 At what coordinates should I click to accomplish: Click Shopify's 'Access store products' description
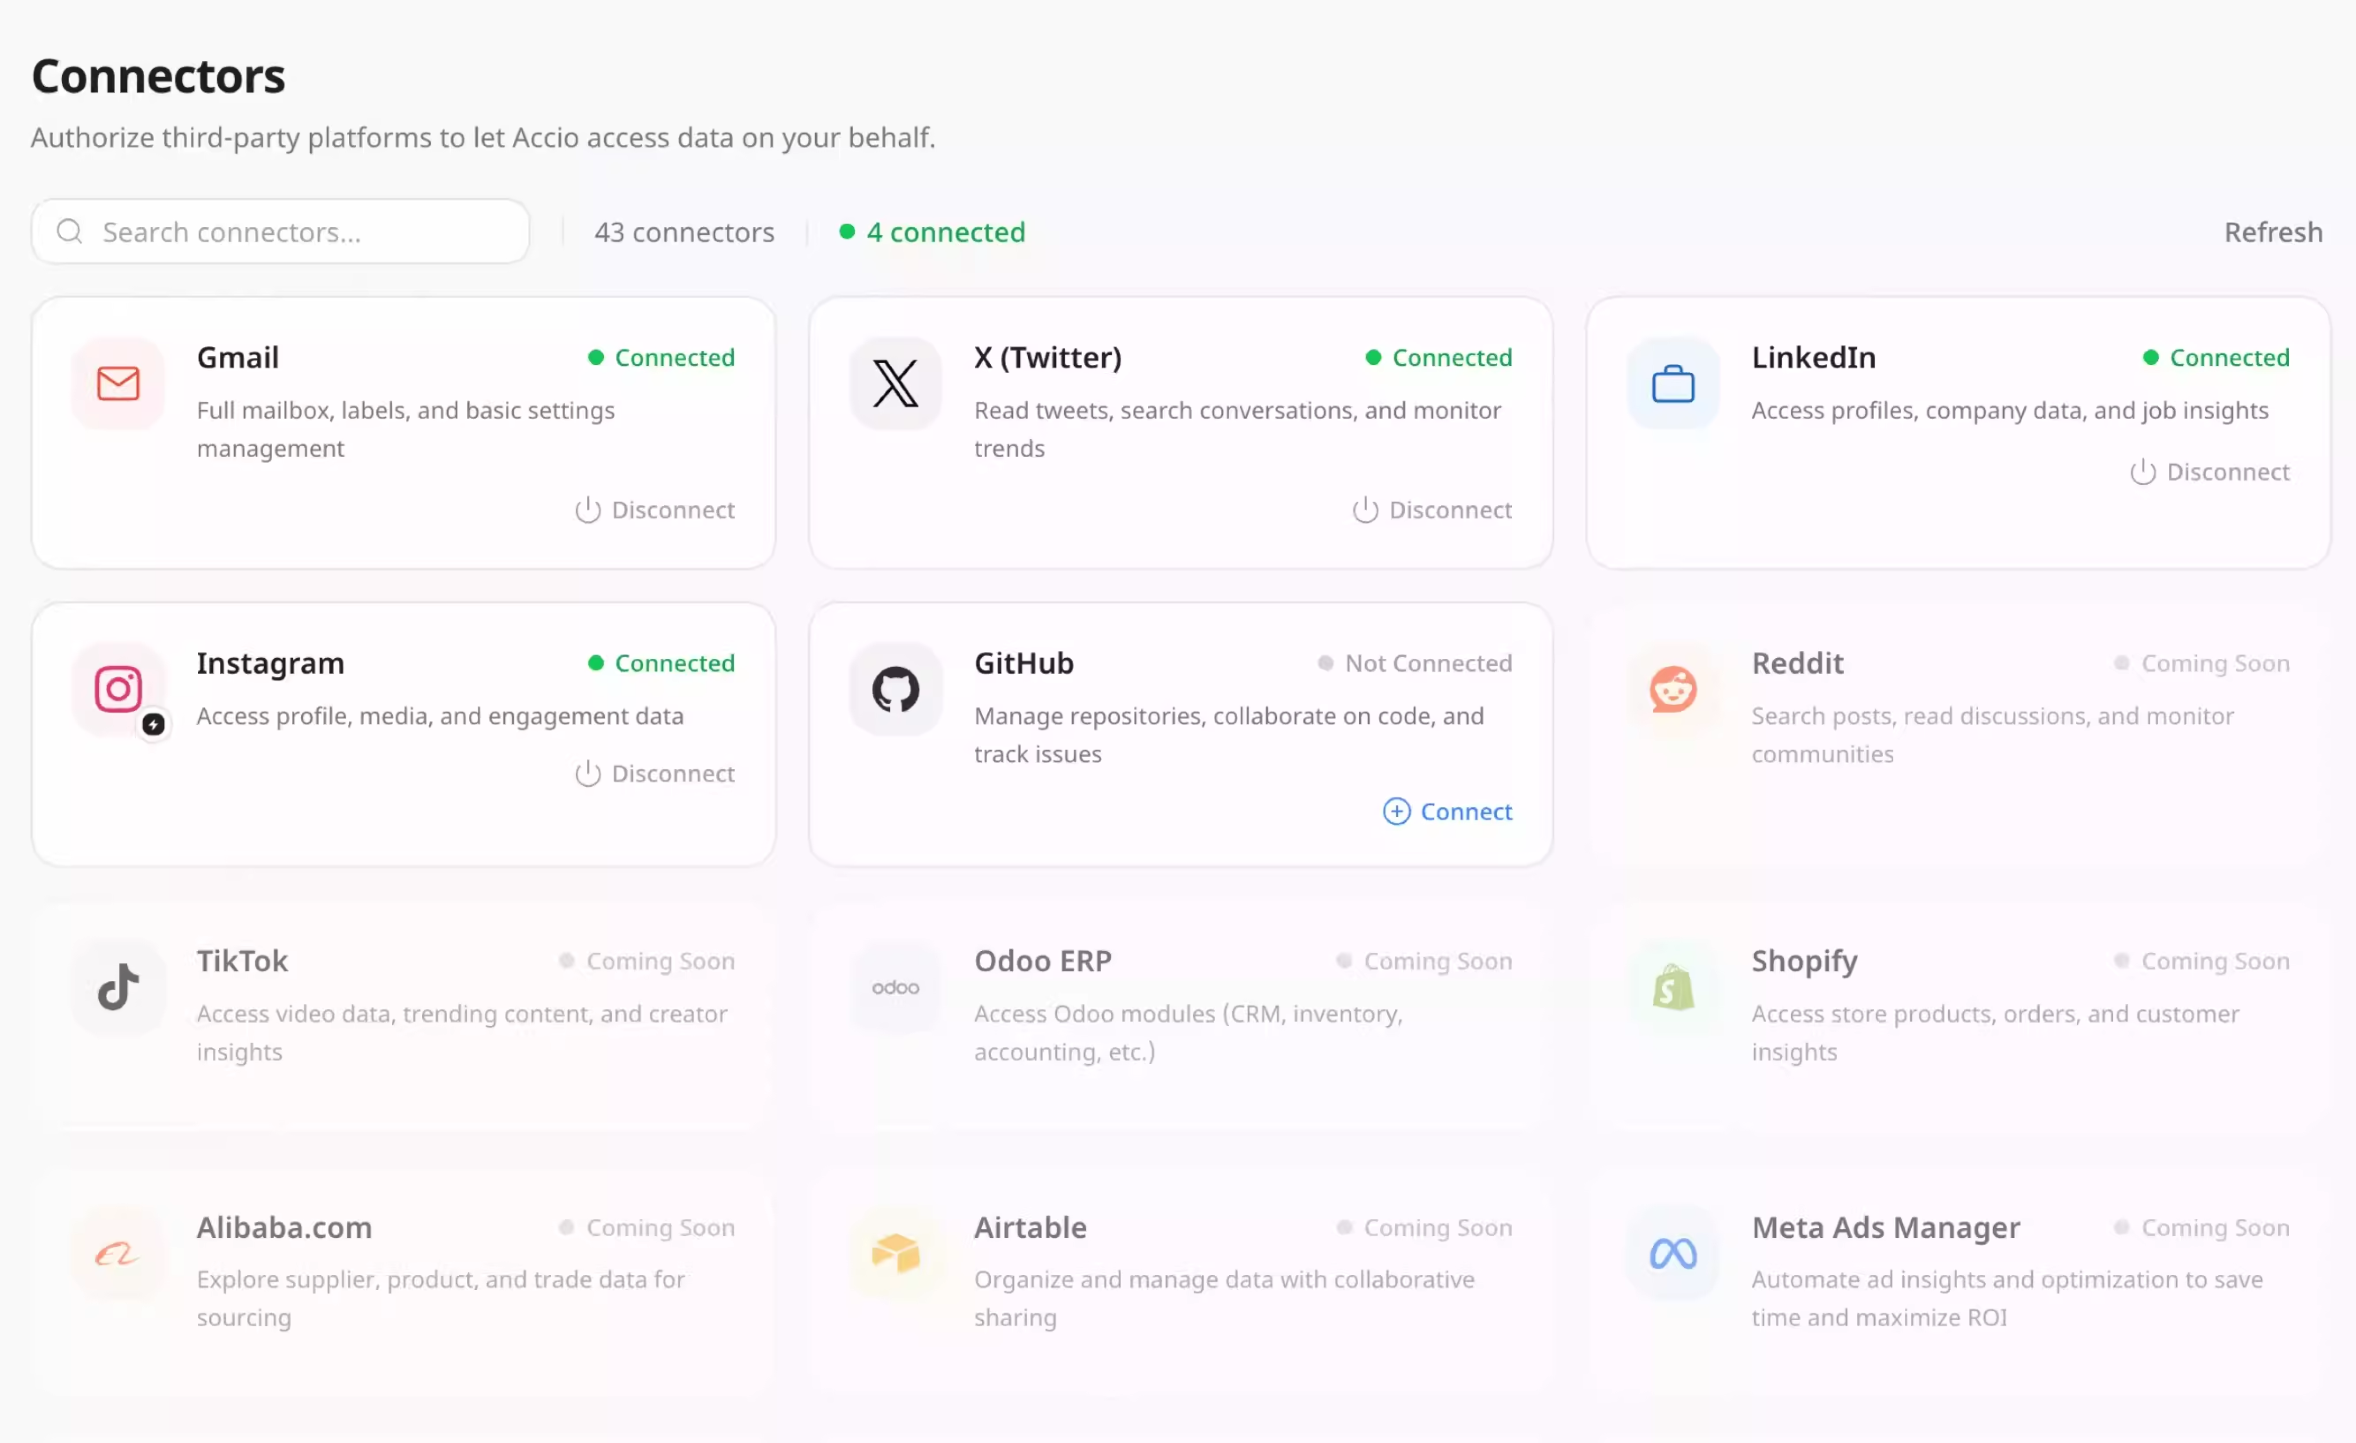point(1996,1033)
